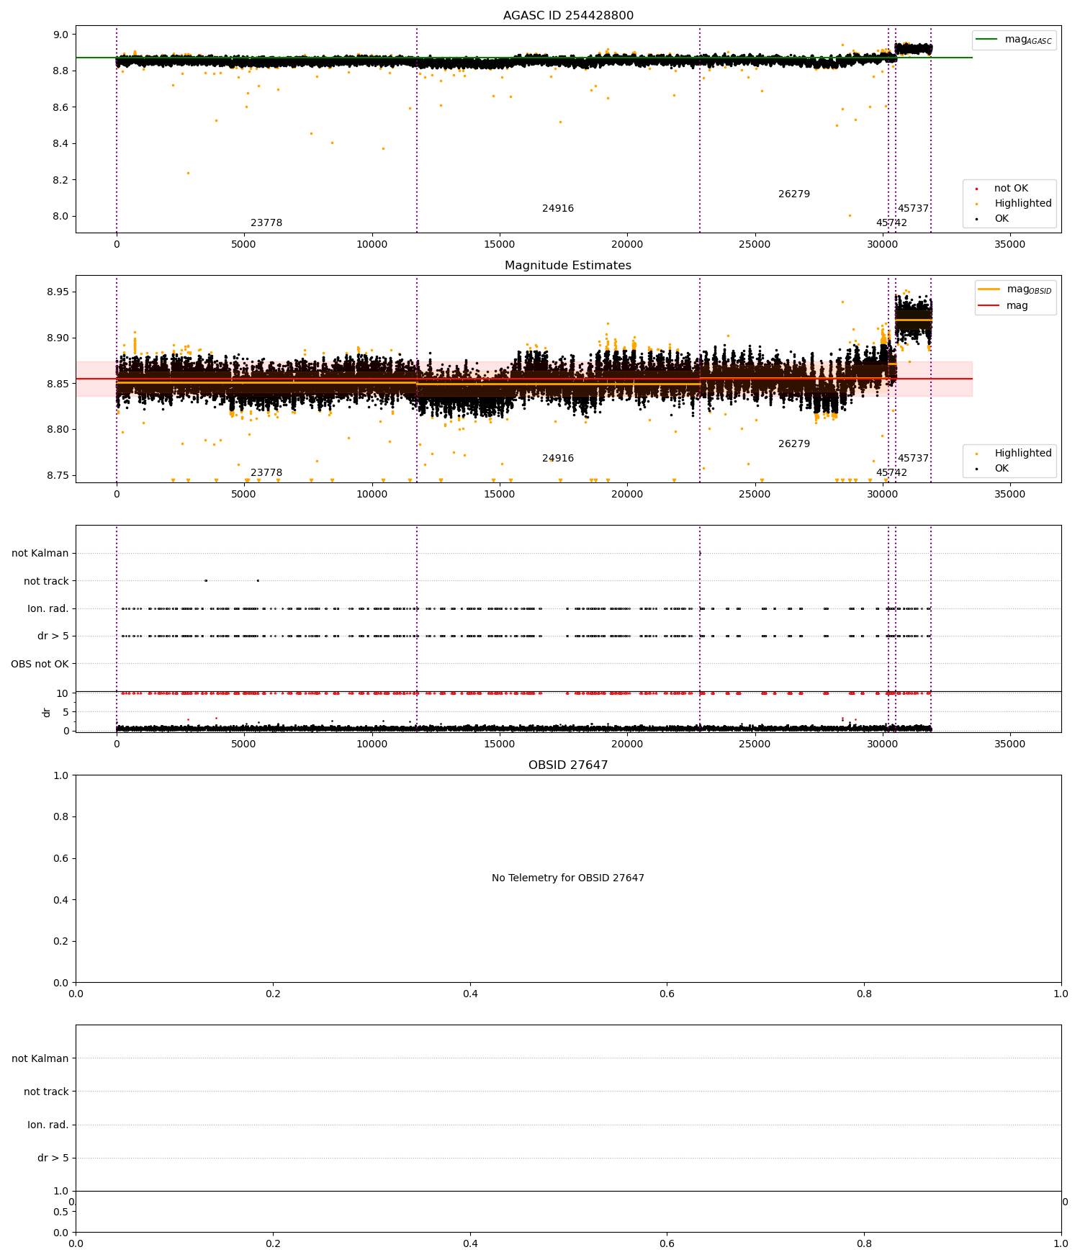Select 'No Telemetry for OBSID 27647' message
This screenshot has width=1080, height=1260.
568,878
